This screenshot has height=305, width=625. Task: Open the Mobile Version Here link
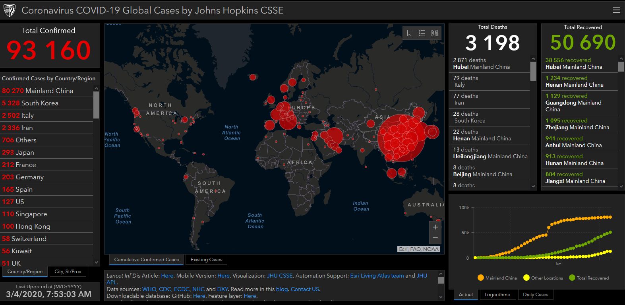pos(223,276)
